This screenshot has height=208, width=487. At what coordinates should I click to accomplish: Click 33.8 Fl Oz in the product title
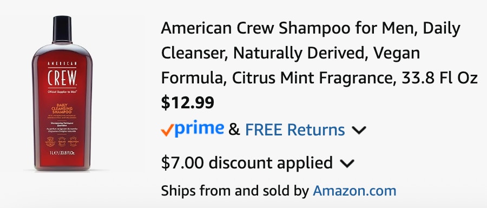pyautogui.click(x=439, y=79)
